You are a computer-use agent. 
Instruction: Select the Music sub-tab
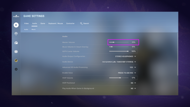pos(33,29)
